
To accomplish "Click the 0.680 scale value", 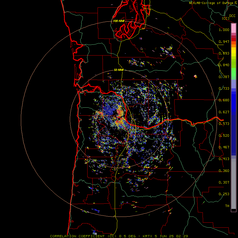I will pyautogui.click(x=224, y=100).
